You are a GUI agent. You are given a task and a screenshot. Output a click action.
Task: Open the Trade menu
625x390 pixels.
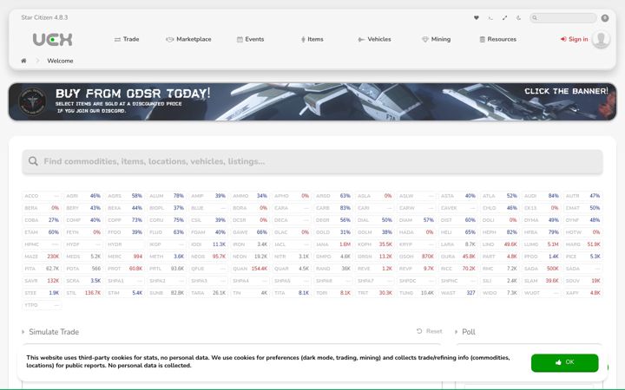127,39
